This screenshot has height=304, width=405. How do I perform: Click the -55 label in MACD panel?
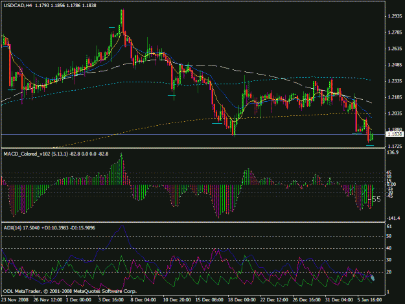tap(375, 199)
